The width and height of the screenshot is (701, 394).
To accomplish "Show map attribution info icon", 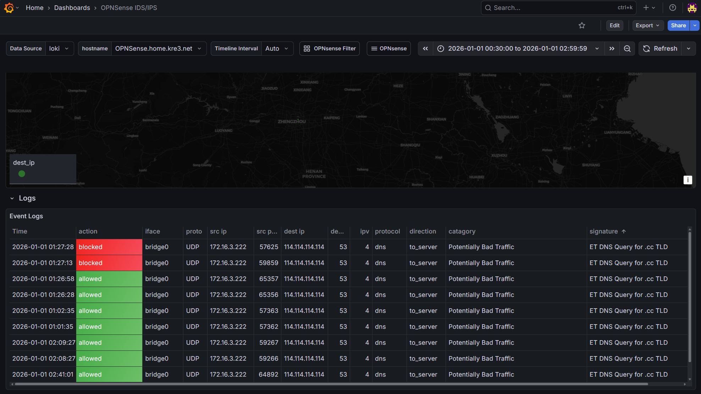I will click(x=688, y=180).
